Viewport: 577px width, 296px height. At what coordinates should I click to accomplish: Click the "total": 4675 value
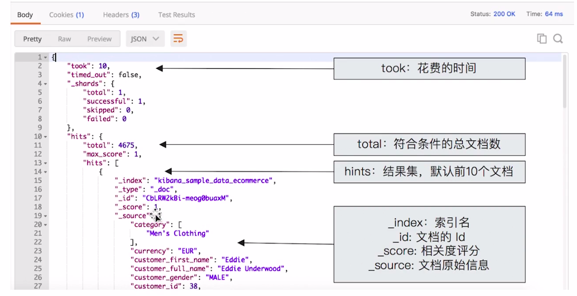point(126,145)
